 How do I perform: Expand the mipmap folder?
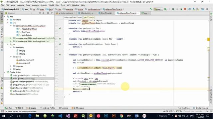point(11,66)
